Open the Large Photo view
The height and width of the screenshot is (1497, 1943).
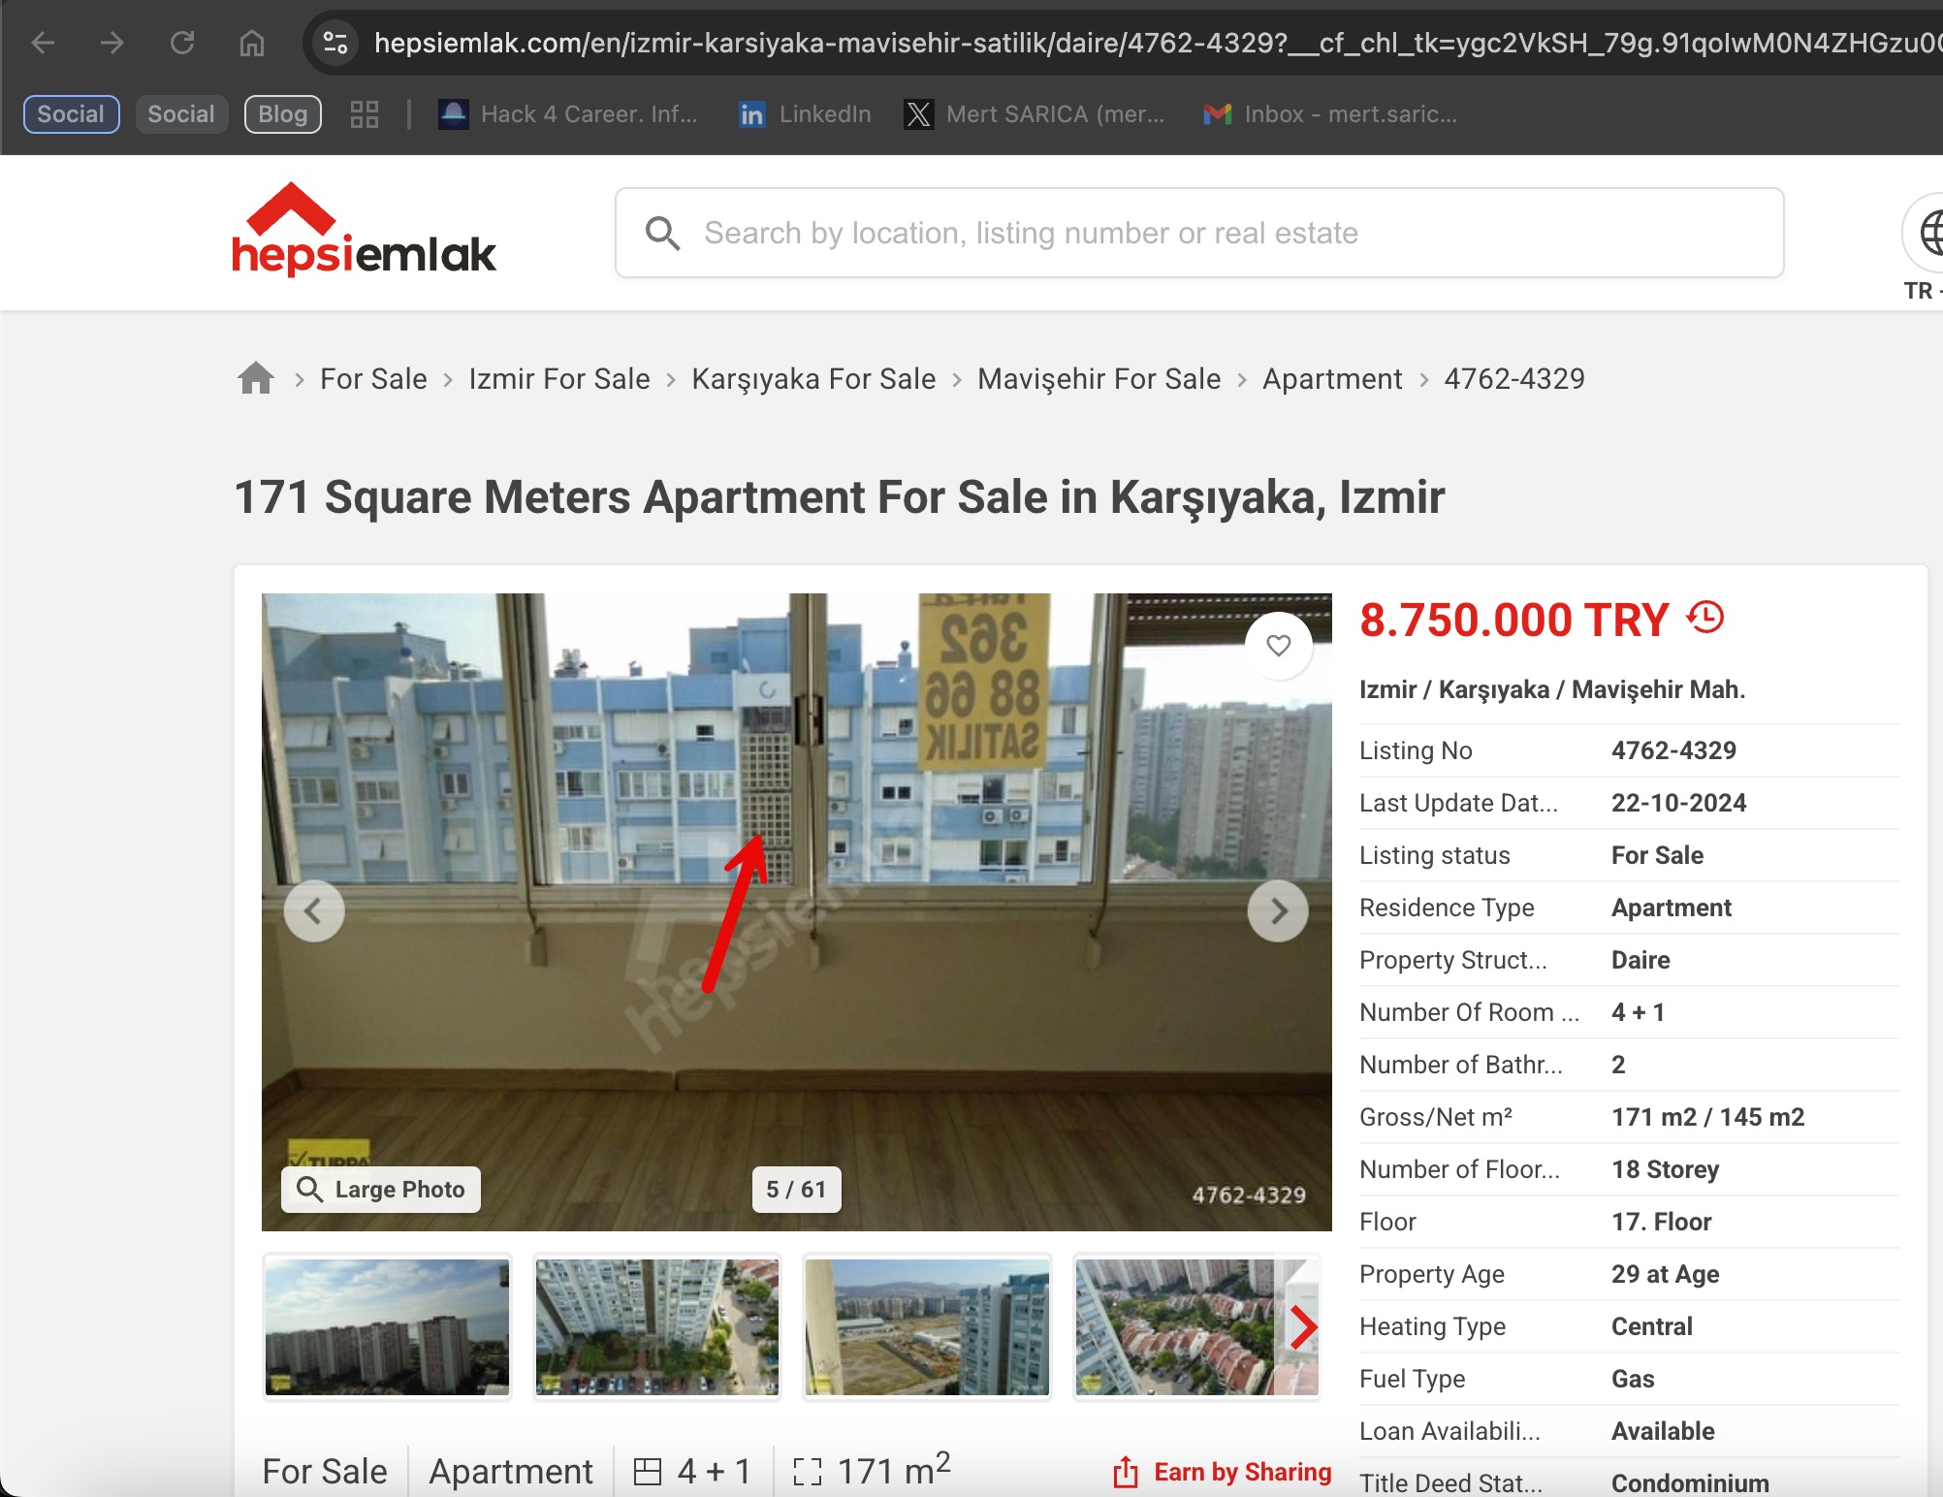pyautogui.click(x=380, y=1189)
